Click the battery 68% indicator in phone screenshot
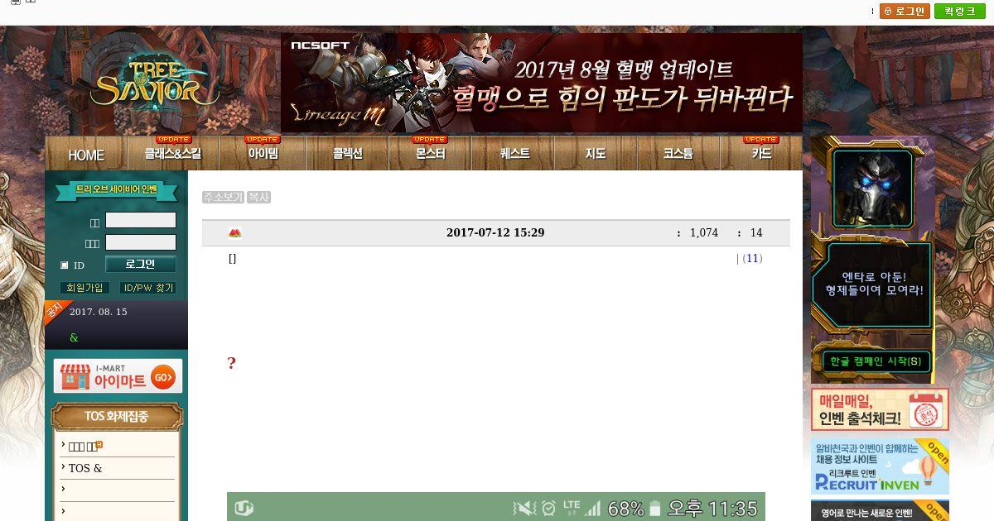Screen dimensions: 994x521 click(636, 508)
